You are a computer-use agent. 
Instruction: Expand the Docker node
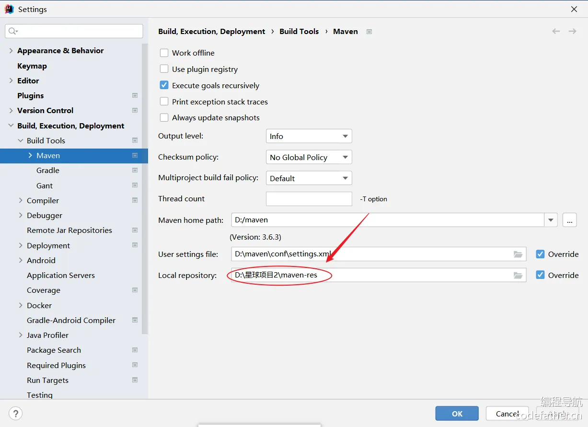click(x=21, y=306)
